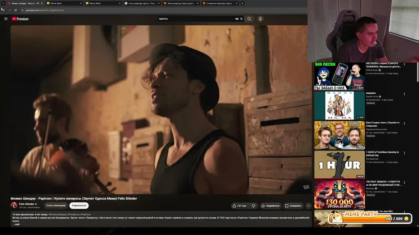Open the Группа На-На channel link

372,97
